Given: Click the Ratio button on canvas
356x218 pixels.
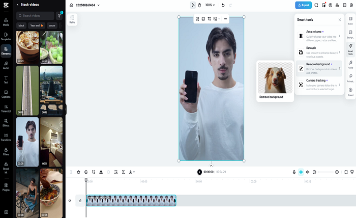Looking at the screenshot, I should coord(72,19).
